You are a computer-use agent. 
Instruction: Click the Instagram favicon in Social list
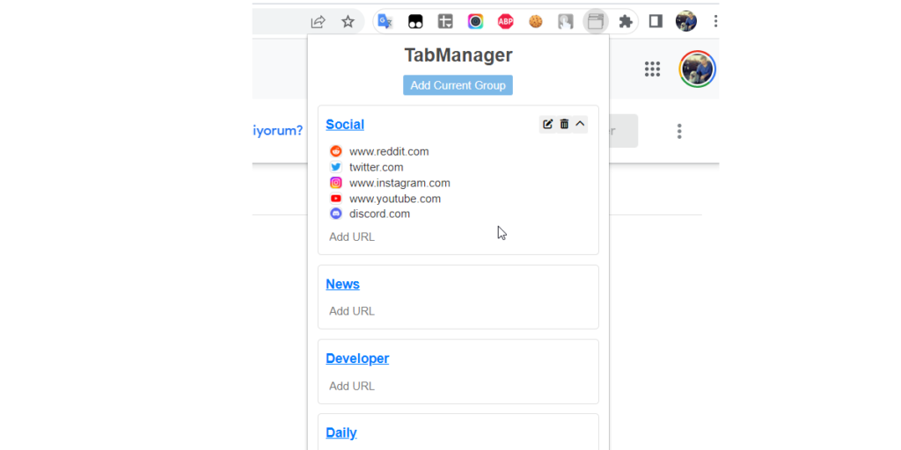pos(335,183)
